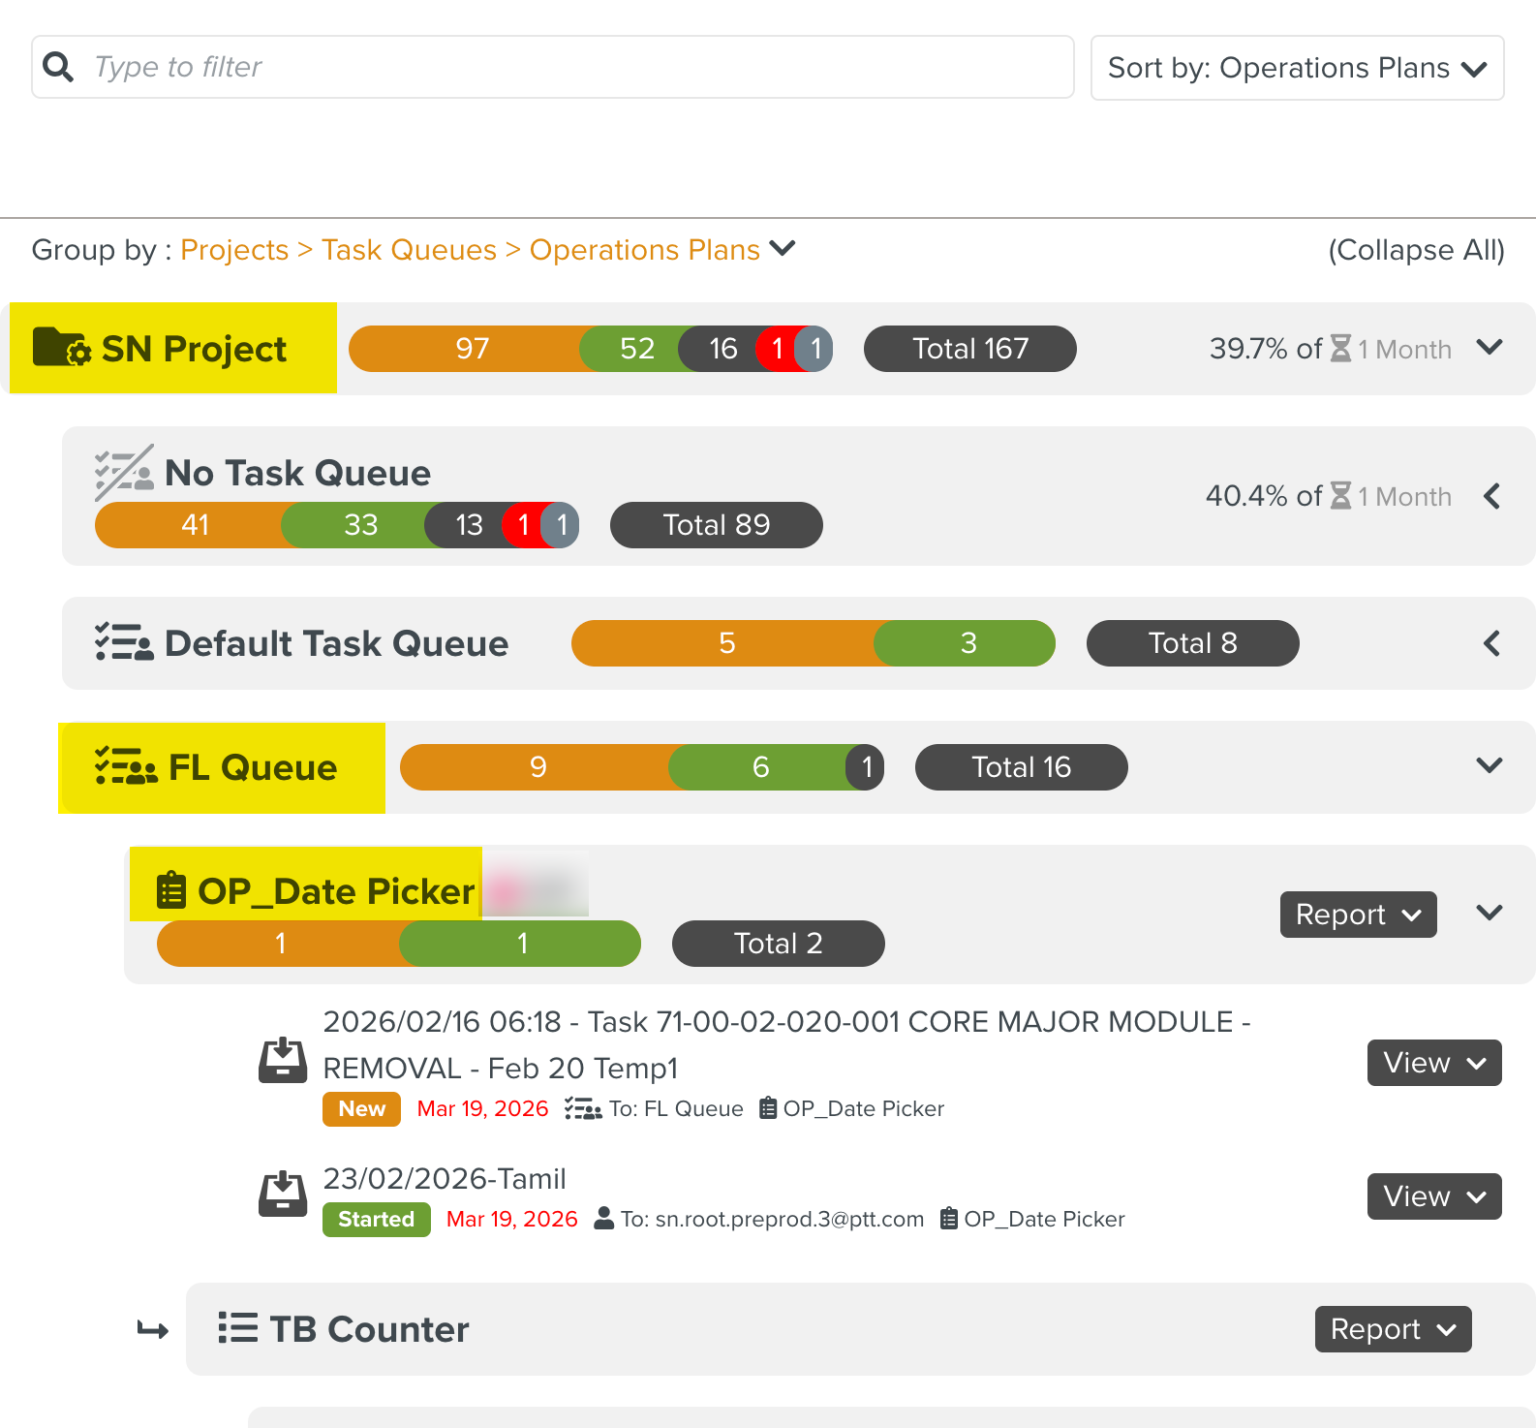Image resolution: width=1536 pixels, height=1428 pixels.
Task: Click the FL Queue team icon
Action: point(126,766)
